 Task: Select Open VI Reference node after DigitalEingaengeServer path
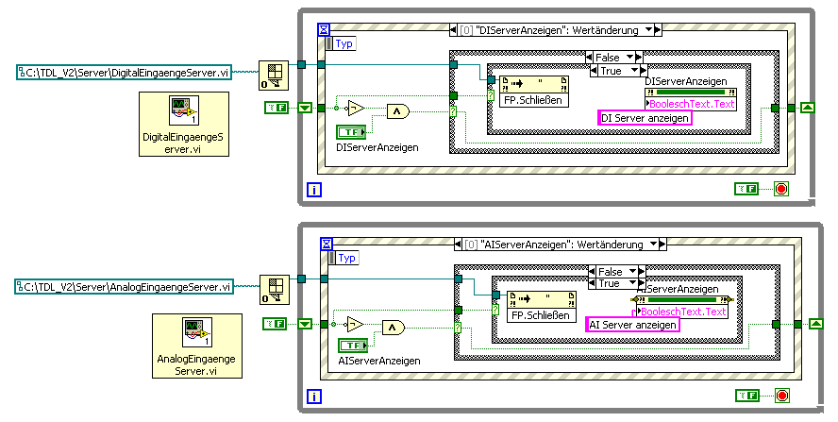click(273, 75)
